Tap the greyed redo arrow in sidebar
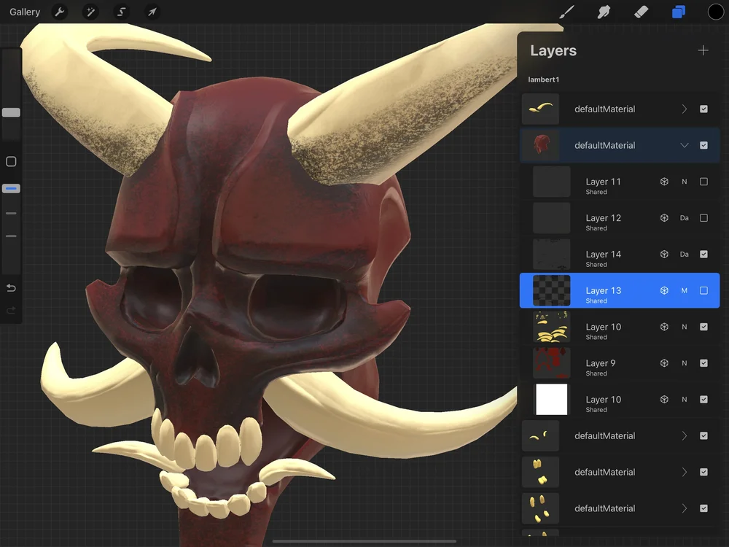The image size is (729, 547). [x=11, y=310]
